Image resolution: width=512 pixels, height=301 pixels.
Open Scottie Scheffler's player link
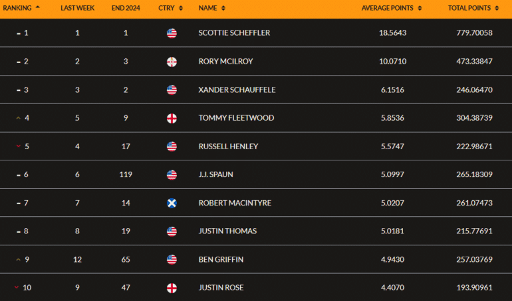pos(234,33)
